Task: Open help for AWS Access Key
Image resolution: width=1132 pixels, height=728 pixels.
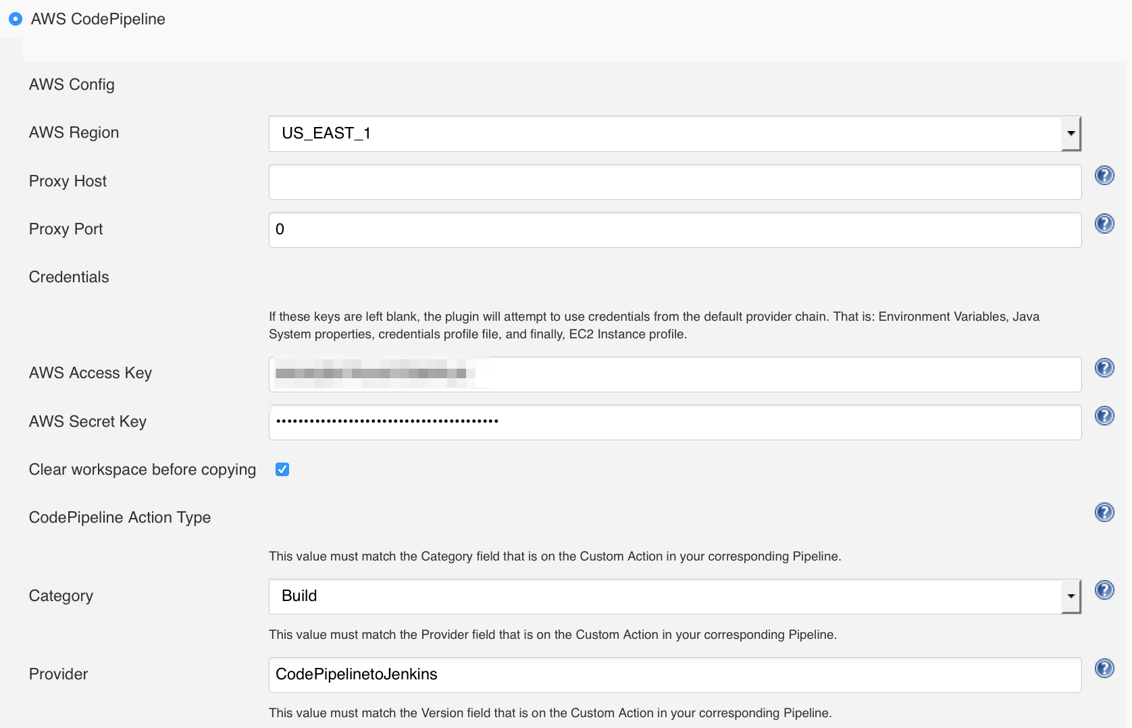Action: [x=1104, y=367]
